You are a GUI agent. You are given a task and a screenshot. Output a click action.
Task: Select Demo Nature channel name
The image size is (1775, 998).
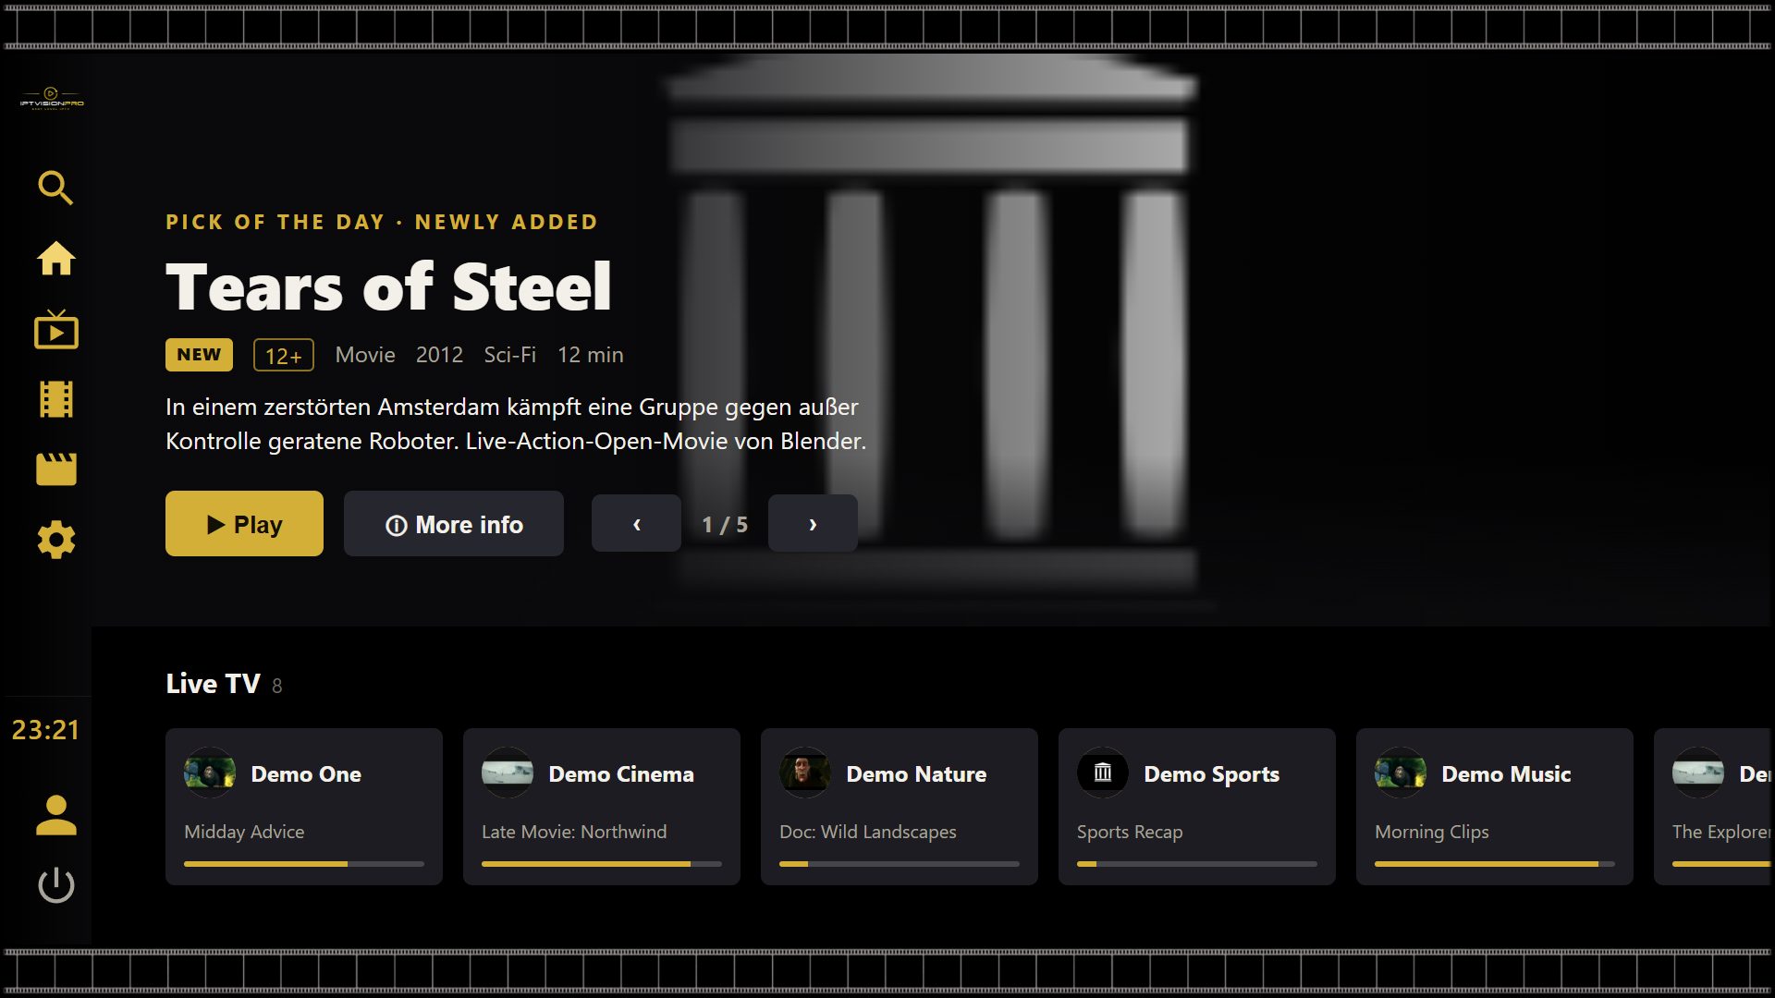point(916,774)
